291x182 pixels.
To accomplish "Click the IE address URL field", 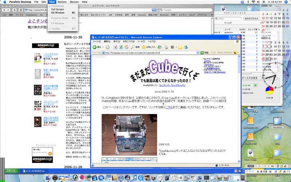I will point(150,53).
